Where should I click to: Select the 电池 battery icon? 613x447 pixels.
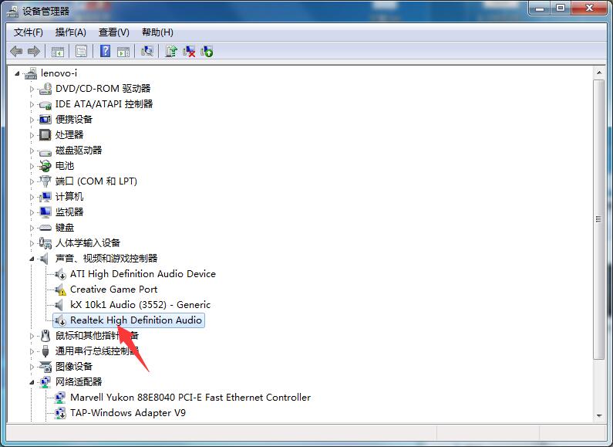(45, 166)
